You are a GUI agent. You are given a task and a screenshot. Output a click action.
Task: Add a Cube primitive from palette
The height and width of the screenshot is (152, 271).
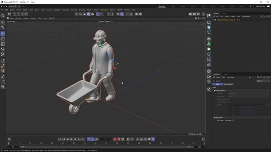(209, 27)
